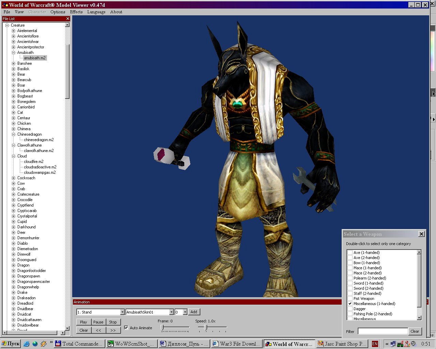Step back with << button
This screenshot has height=349, width=436.
(98, 330)
